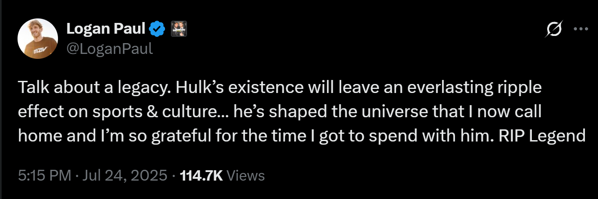Viewport: 598px width, 199px height.
Task: Click the Views label after the count
Action: tap(245, 175)
